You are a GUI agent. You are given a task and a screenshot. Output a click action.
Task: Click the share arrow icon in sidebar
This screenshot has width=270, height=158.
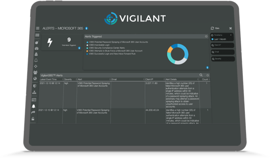pyautogui.click(x=33, y=112)
